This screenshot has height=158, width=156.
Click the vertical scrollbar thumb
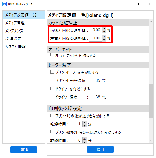(151, 101)
